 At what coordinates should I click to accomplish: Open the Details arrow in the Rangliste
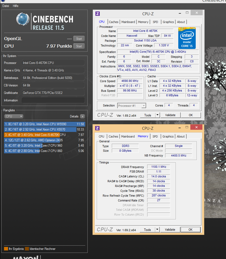pos(82,116)
